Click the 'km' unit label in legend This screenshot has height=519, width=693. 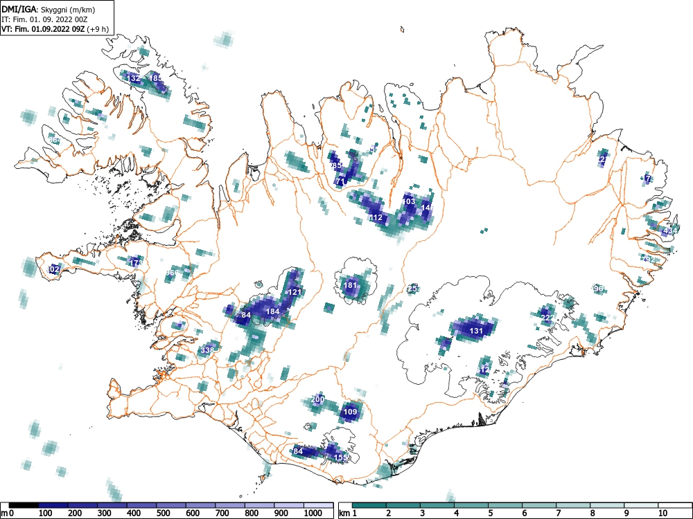pyautogui.click(x=344, y=513)
